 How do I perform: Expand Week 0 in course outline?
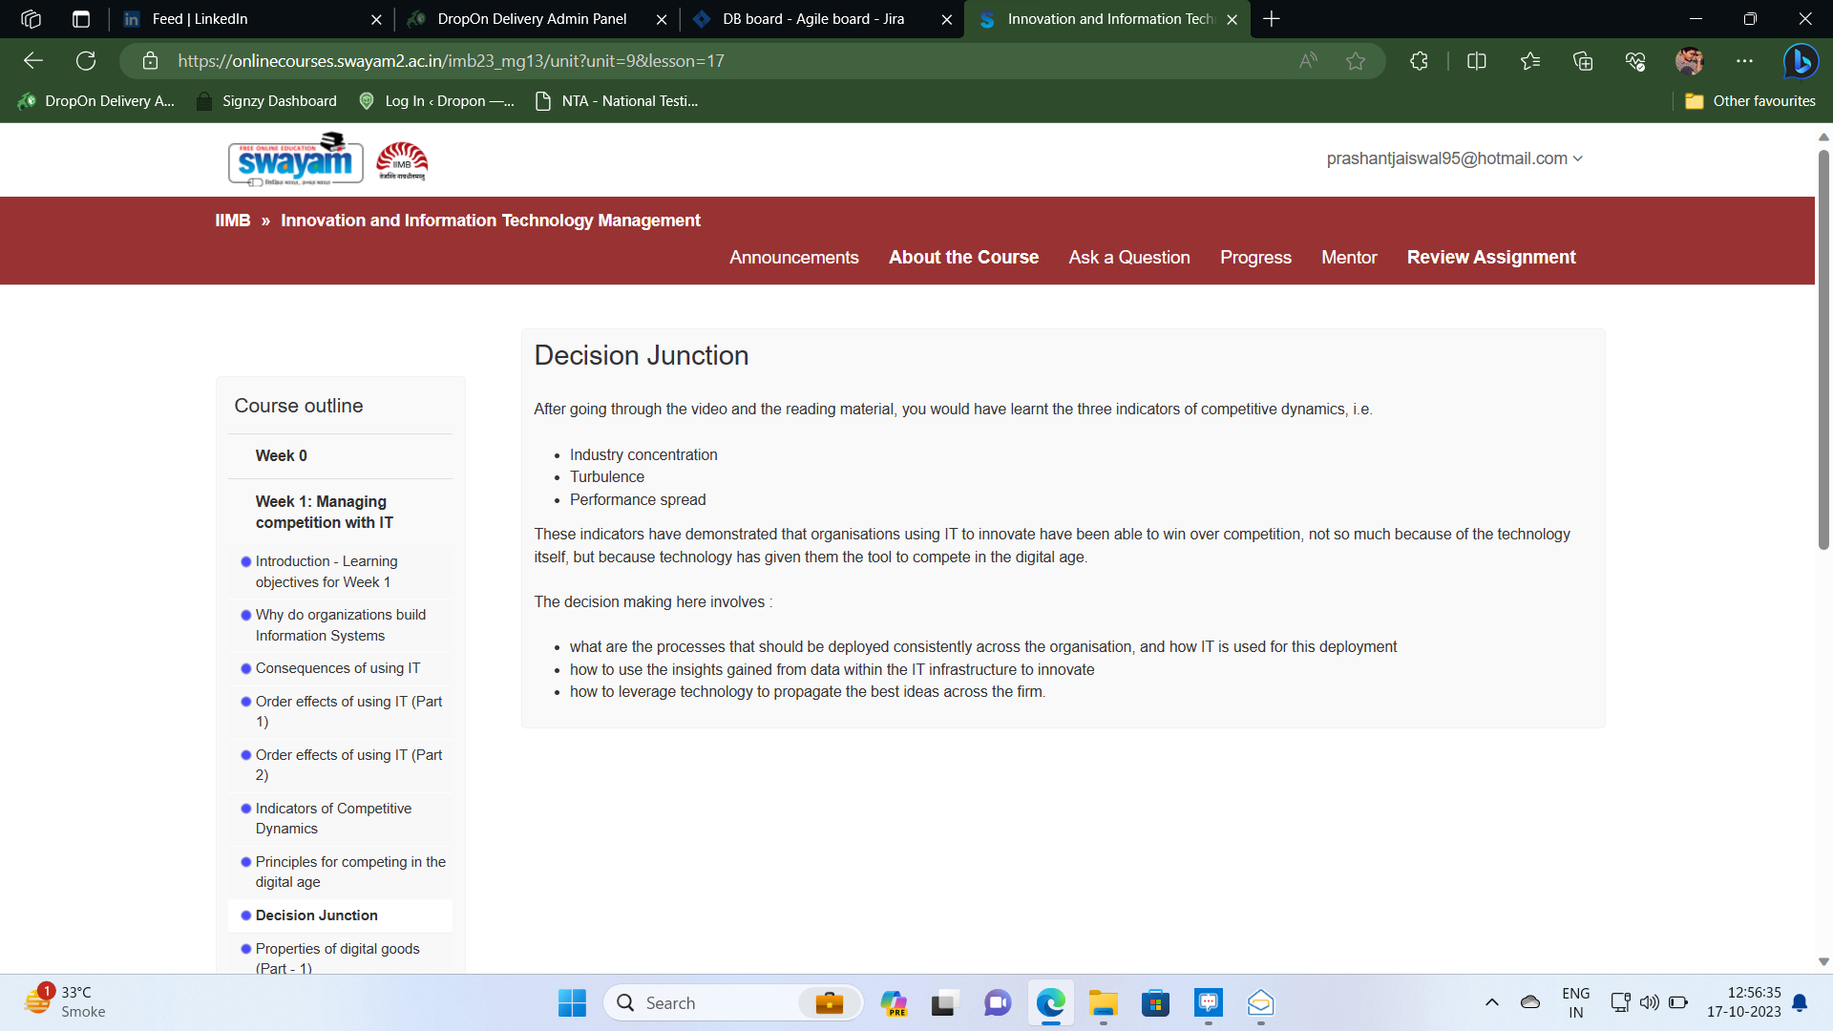281,456
